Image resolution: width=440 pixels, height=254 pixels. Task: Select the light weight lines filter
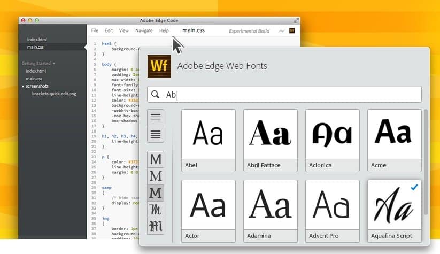(x=156, y=118)
